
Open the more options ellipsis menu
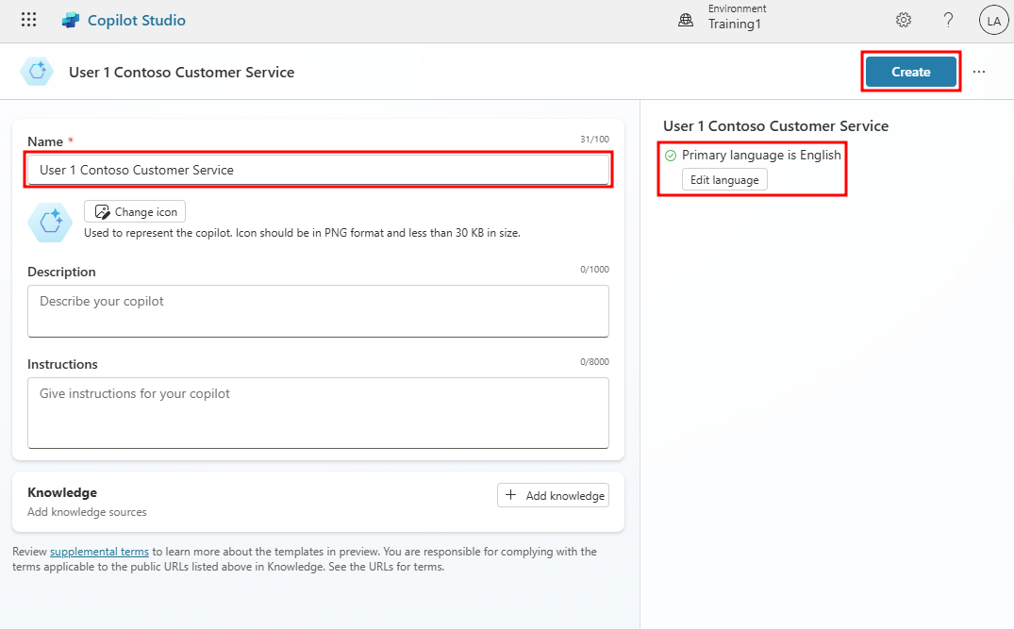click(979, 72)
